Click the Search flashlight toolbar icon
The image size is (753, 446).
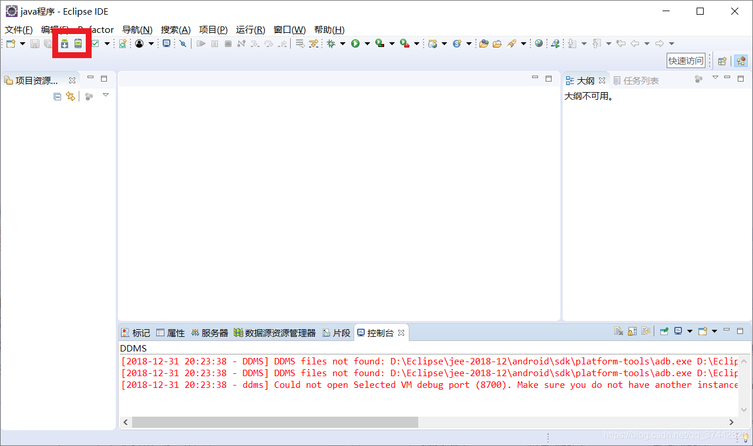point(512,43)
